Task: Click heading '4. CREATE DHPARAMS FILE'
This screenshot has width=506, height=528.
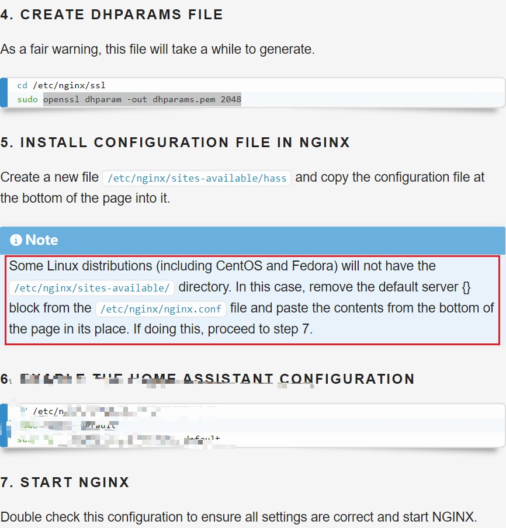Action: (x=112, y=15)
